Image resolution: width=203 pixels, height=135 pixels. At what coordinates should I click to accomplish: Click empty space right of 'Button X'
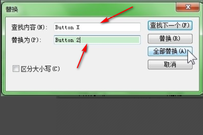(x=110, y=27)
